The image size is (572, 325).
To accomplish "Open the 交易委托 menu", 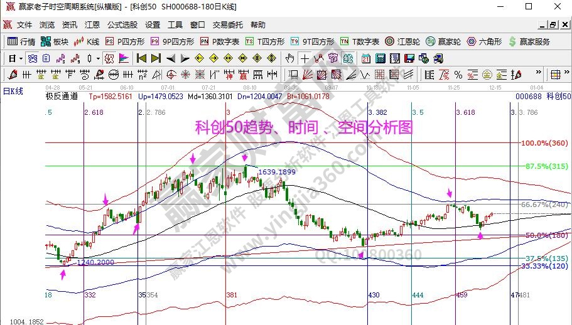I will 227,25.
